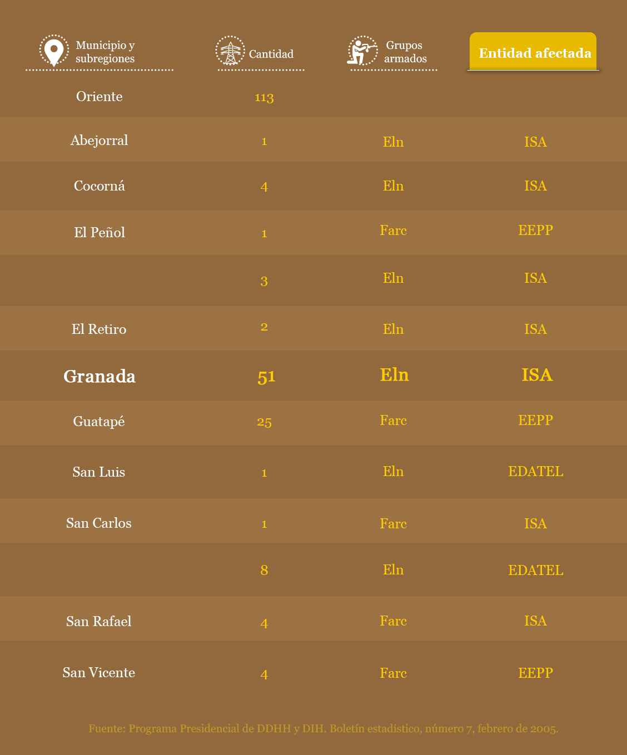
Task: Click the San Vicente municipality name
Action: click(x=99, y=673)
